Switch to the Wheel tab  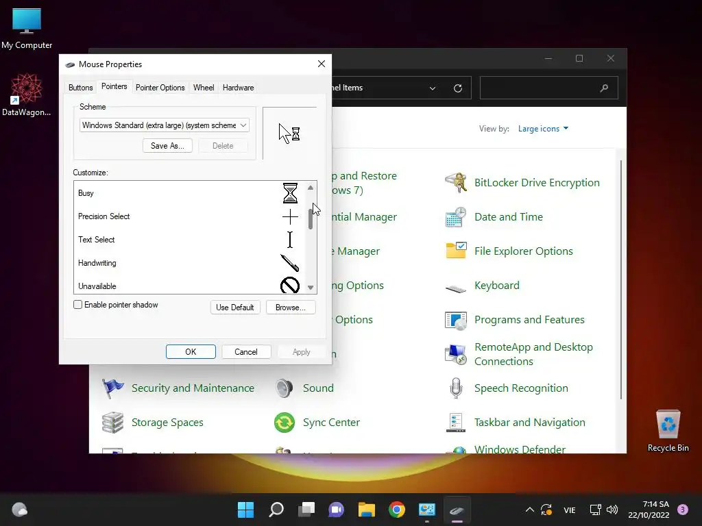coord(204,88)
